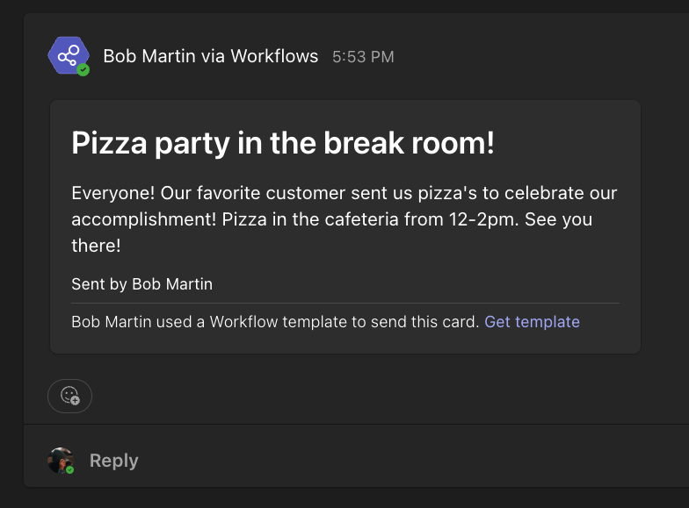The height and width of the screenshot is (508, 689).
Task: Open your profile picture beside Reply
Action: tap(60, 461)
